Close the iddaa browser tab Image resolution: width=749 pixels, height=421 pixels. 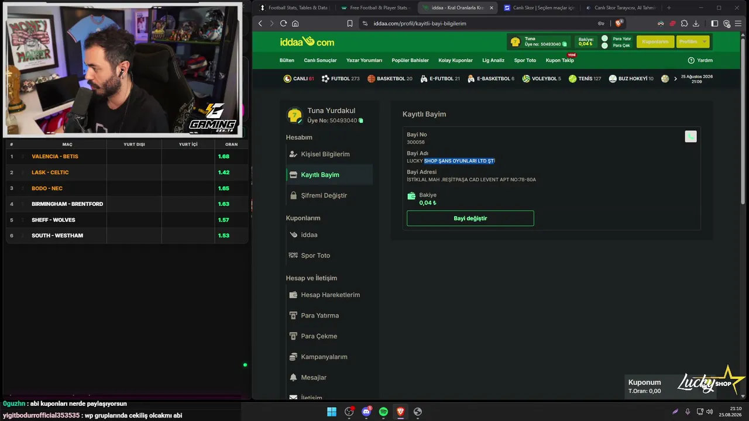[491, 8]
